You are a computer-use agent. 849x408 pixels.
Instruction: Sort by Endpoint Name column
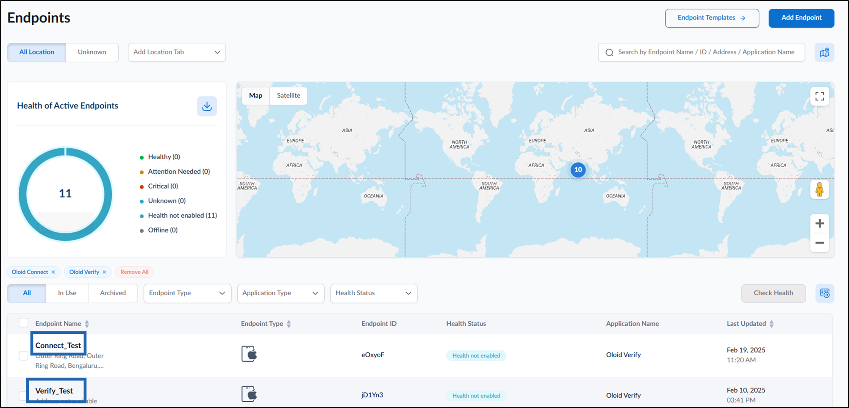point(87,324)
